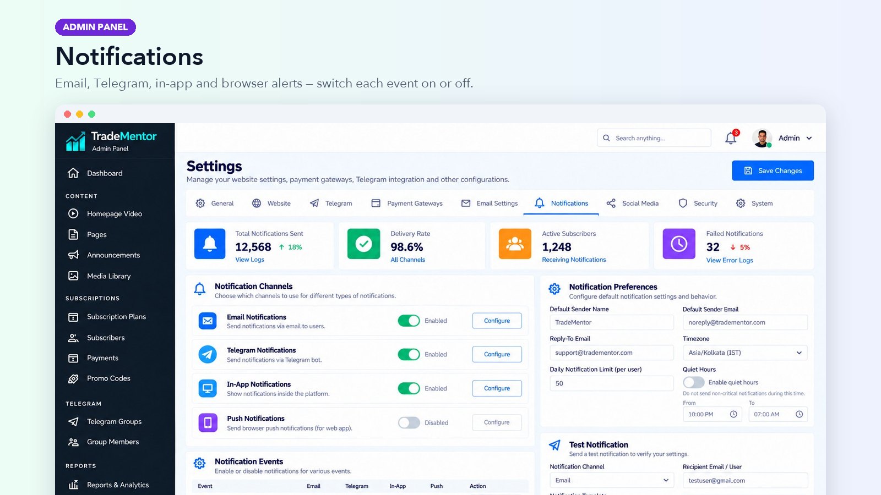Image resolution: width=881 pixels, height=495 pixels.
Task: Click the Group Members people icon
Action: pos(73,442)
